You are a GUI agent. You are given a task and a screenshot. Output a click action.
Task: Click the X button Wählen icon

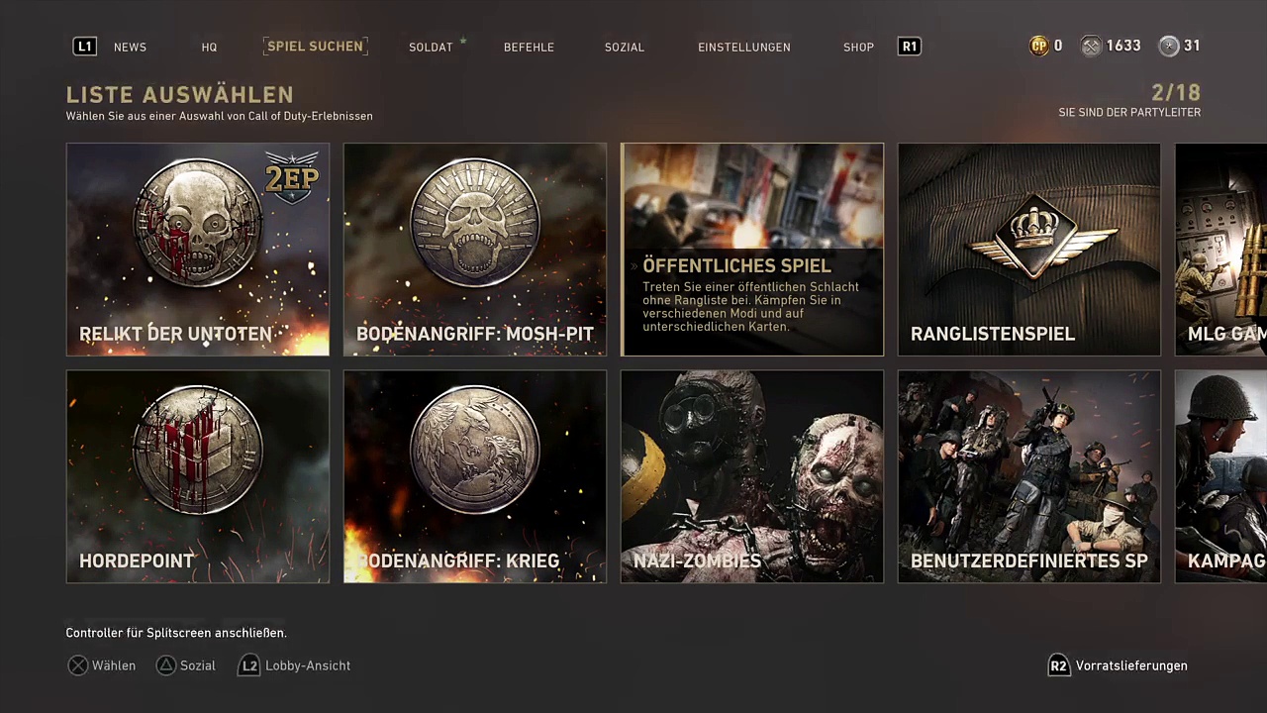[x=78, y=665]
